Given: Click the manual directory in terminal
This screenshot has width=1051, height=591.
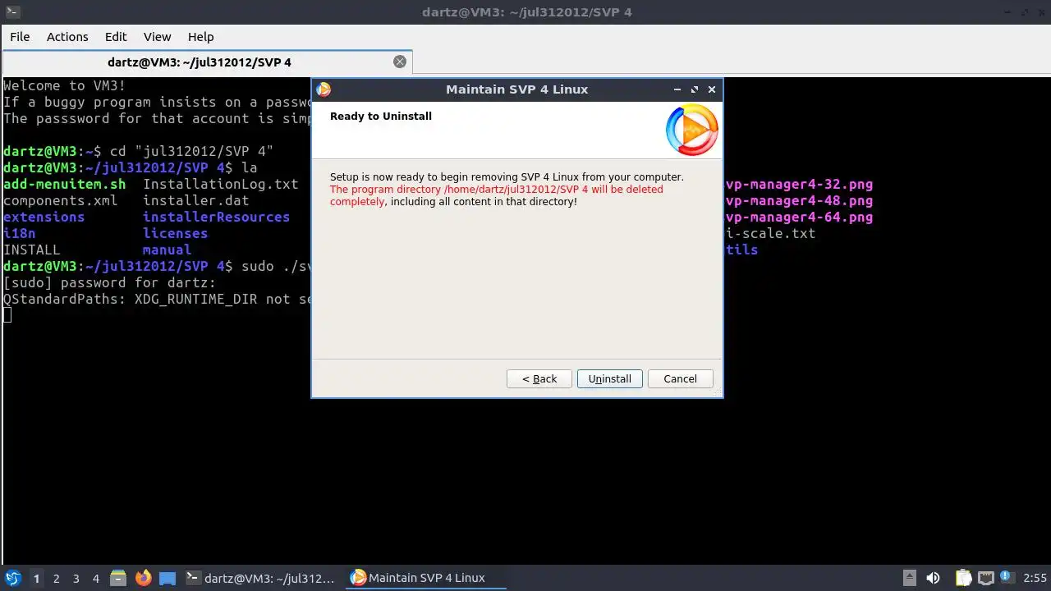Looking at the screenshot, I should pyautogui.click(x=168, y=250).
